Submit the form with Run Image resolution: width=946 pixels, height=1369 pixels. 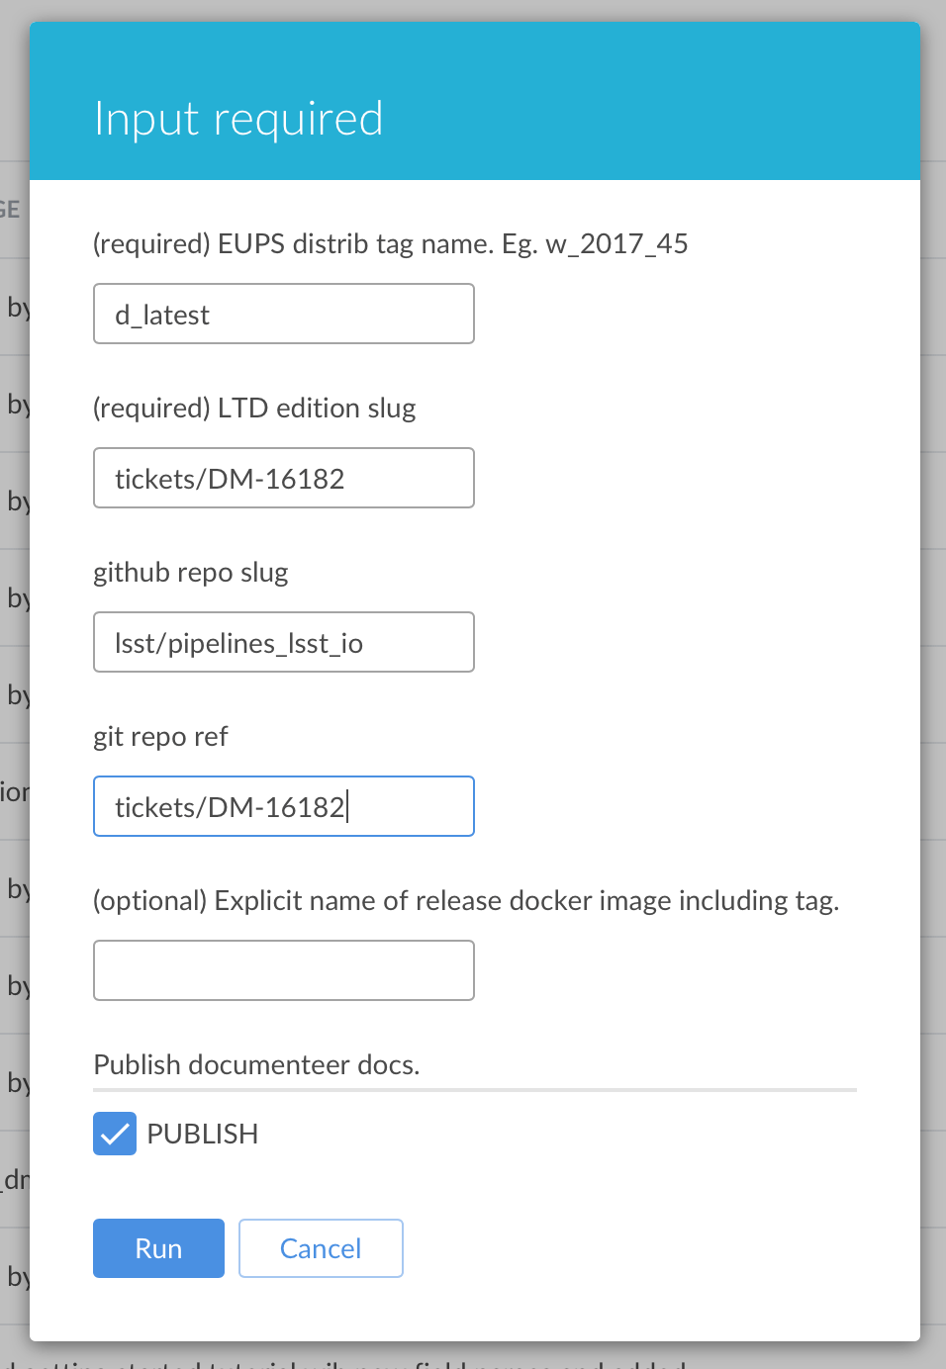pyautogui.click(x=158, y=1248)
